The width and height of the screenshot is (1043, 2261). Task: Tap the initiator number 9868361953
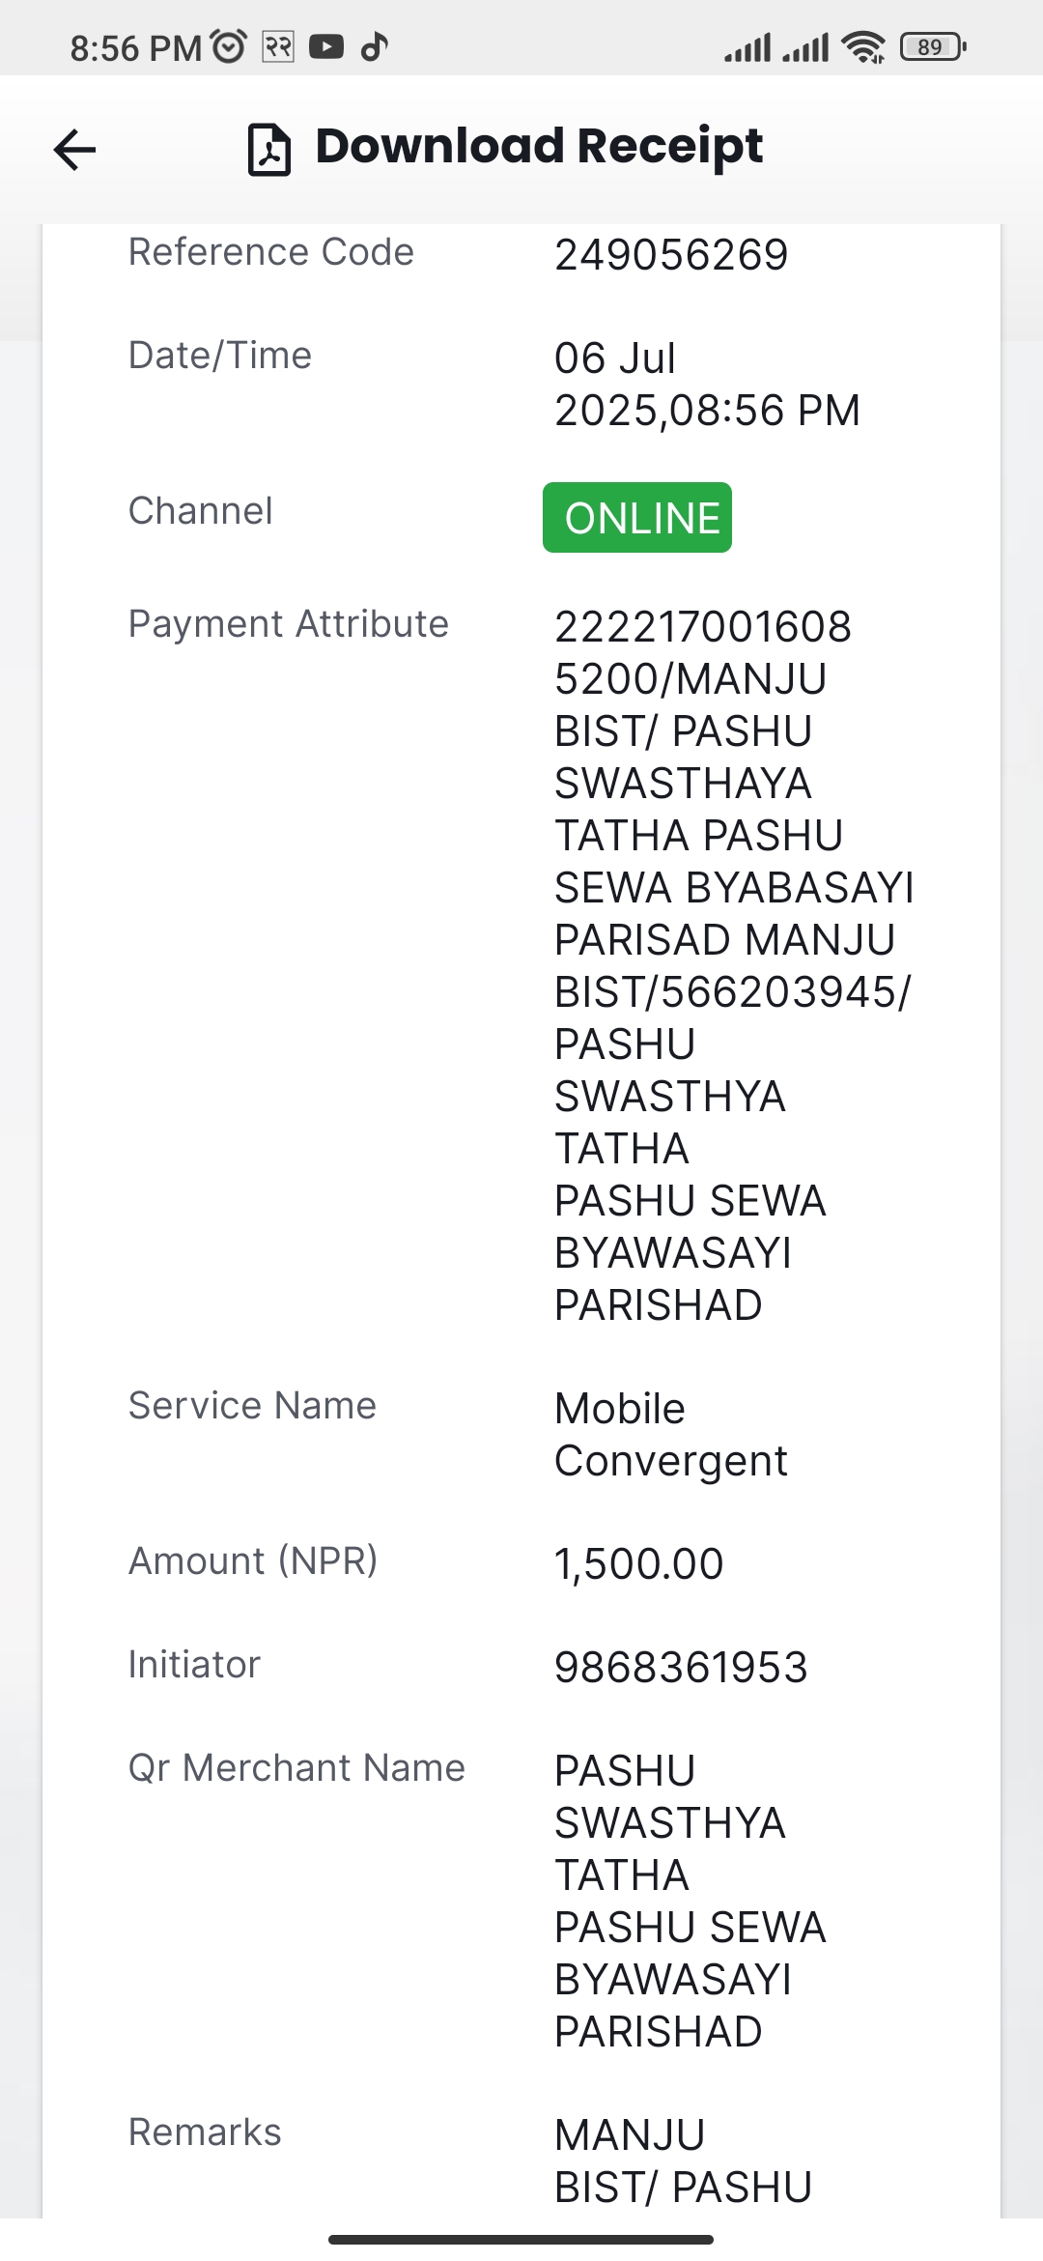click(681, 1668)
